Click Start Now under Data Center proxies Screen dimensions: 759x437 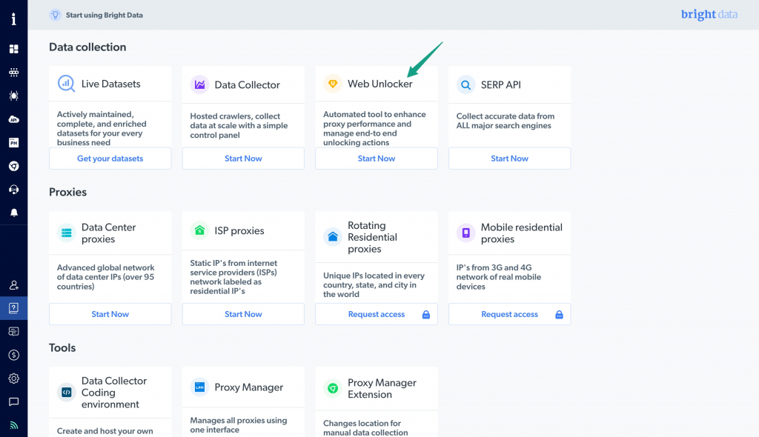[x=110, y=314]
